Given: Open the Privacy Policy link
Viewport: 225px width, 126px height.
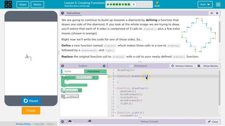Looking at the screenshot, I should pyautogui.click(x=23, y=124).
